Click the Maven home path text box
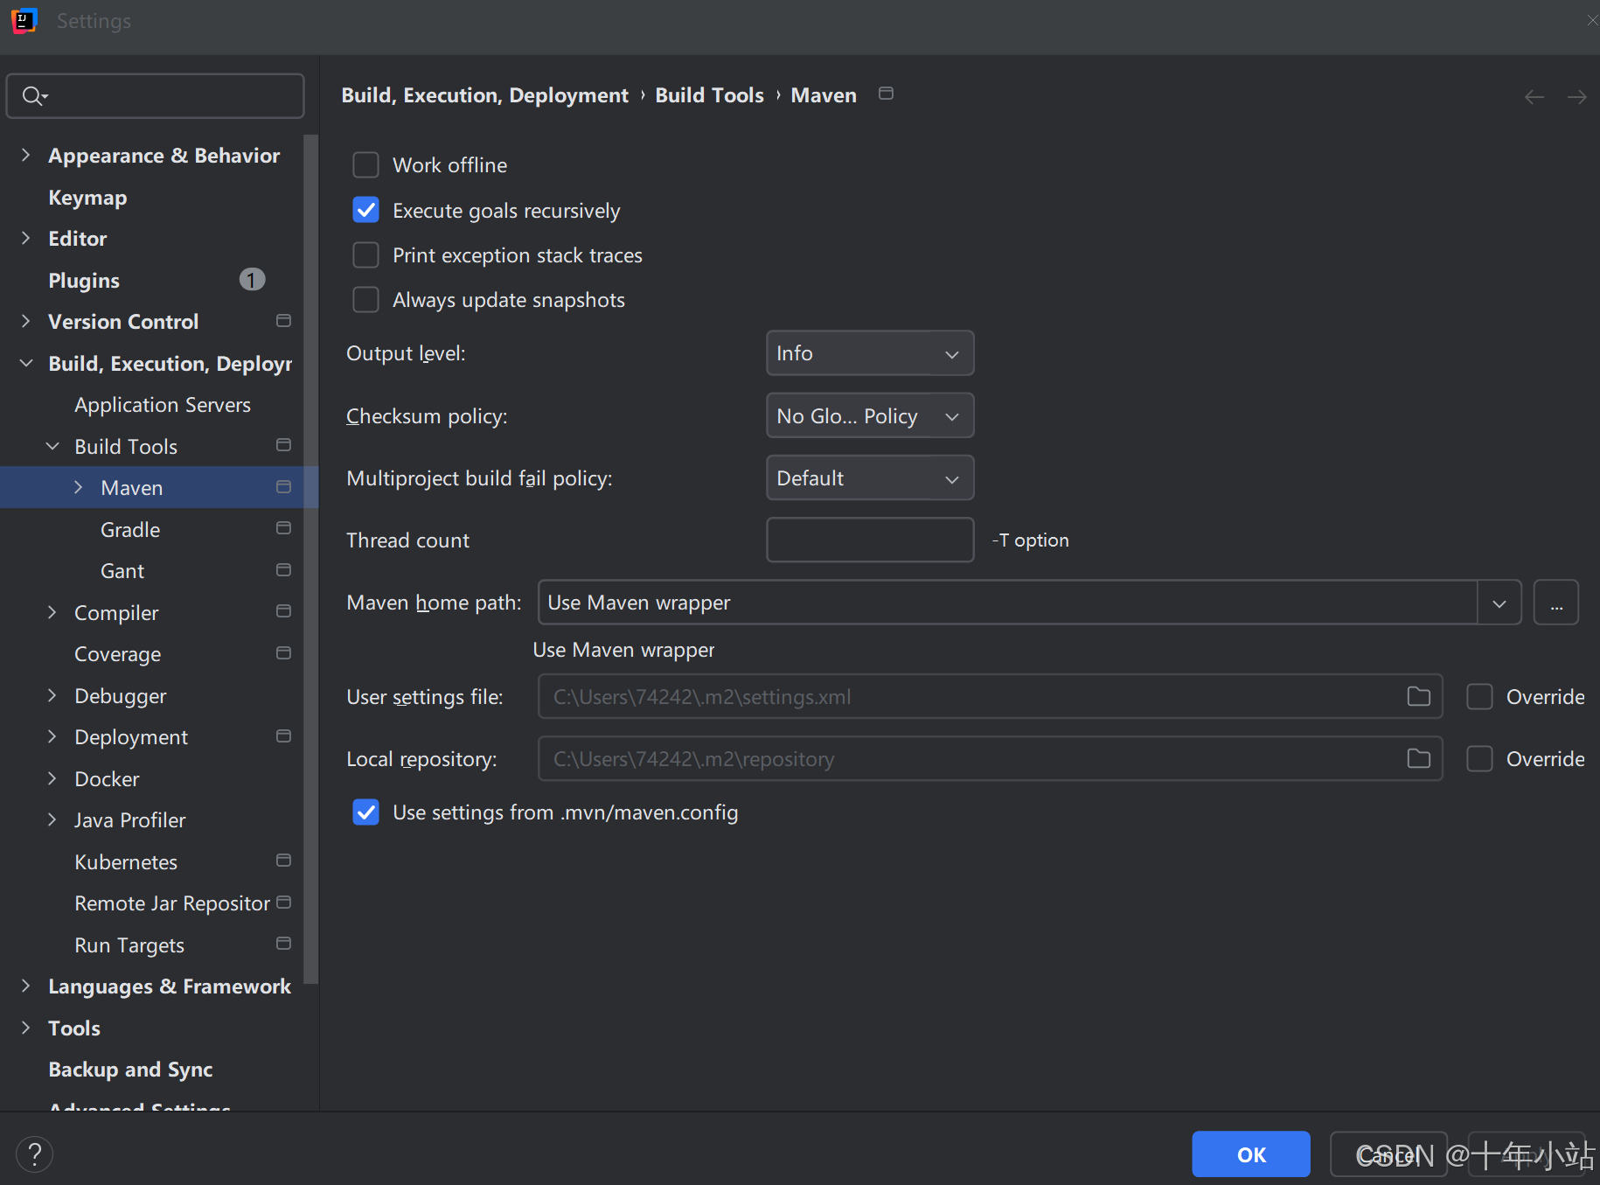1600x1185 pixels. (x=1008, y=603)
